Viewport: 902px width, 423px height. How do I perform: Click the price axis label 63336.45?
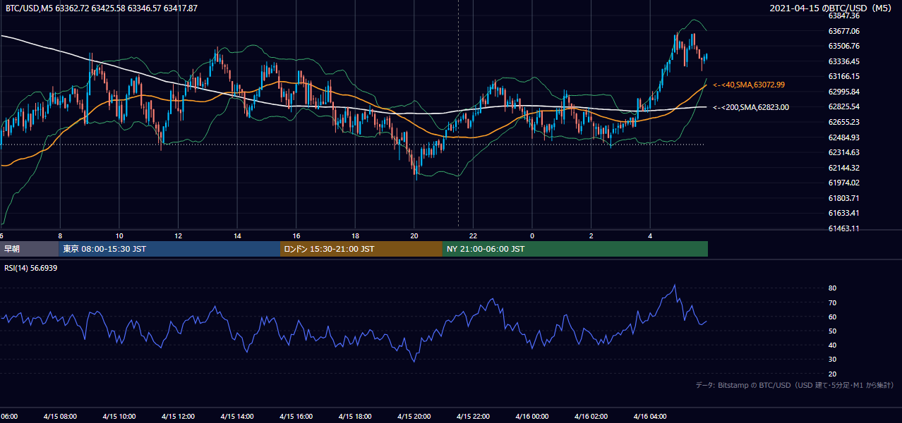tap(843, 61)
